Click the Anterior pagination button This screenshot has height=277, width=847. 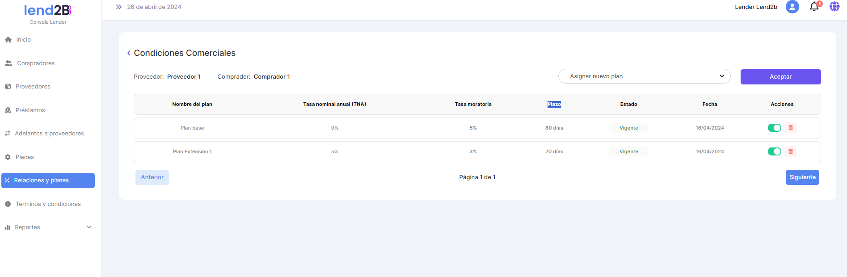[152, 177]
